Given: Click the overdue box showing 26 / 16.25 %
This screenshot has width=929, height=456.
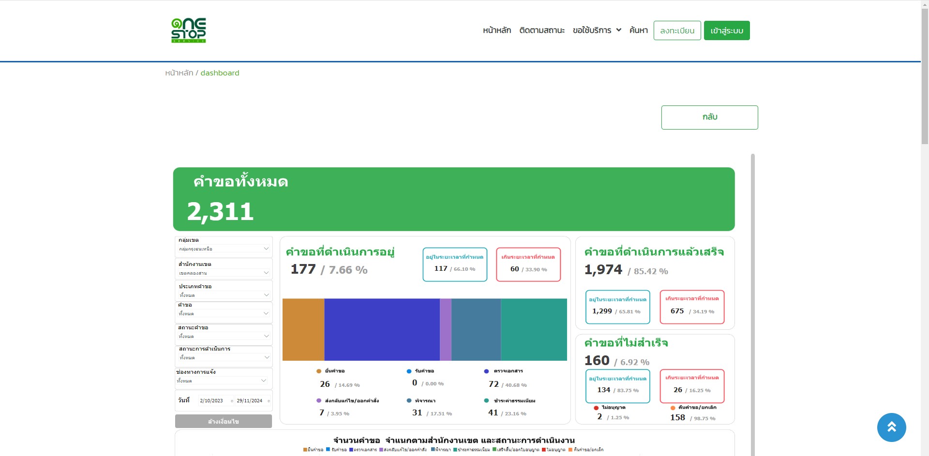Looking at the screenshot, I should (692, 386).
